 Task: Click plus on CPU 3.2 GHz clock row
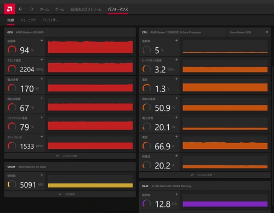176,60
